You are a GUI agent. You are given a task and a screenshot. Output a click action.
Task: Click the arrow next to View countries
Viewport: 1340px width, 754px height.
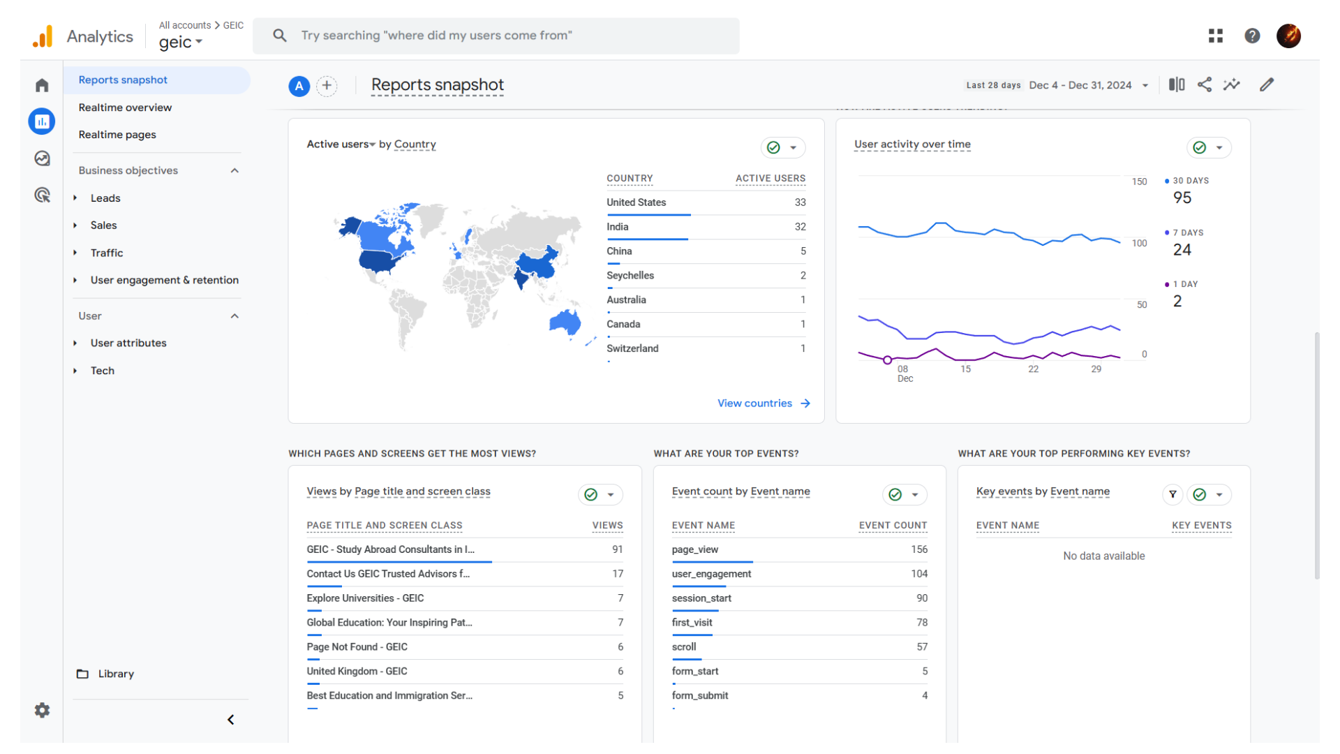coord(805,404)
